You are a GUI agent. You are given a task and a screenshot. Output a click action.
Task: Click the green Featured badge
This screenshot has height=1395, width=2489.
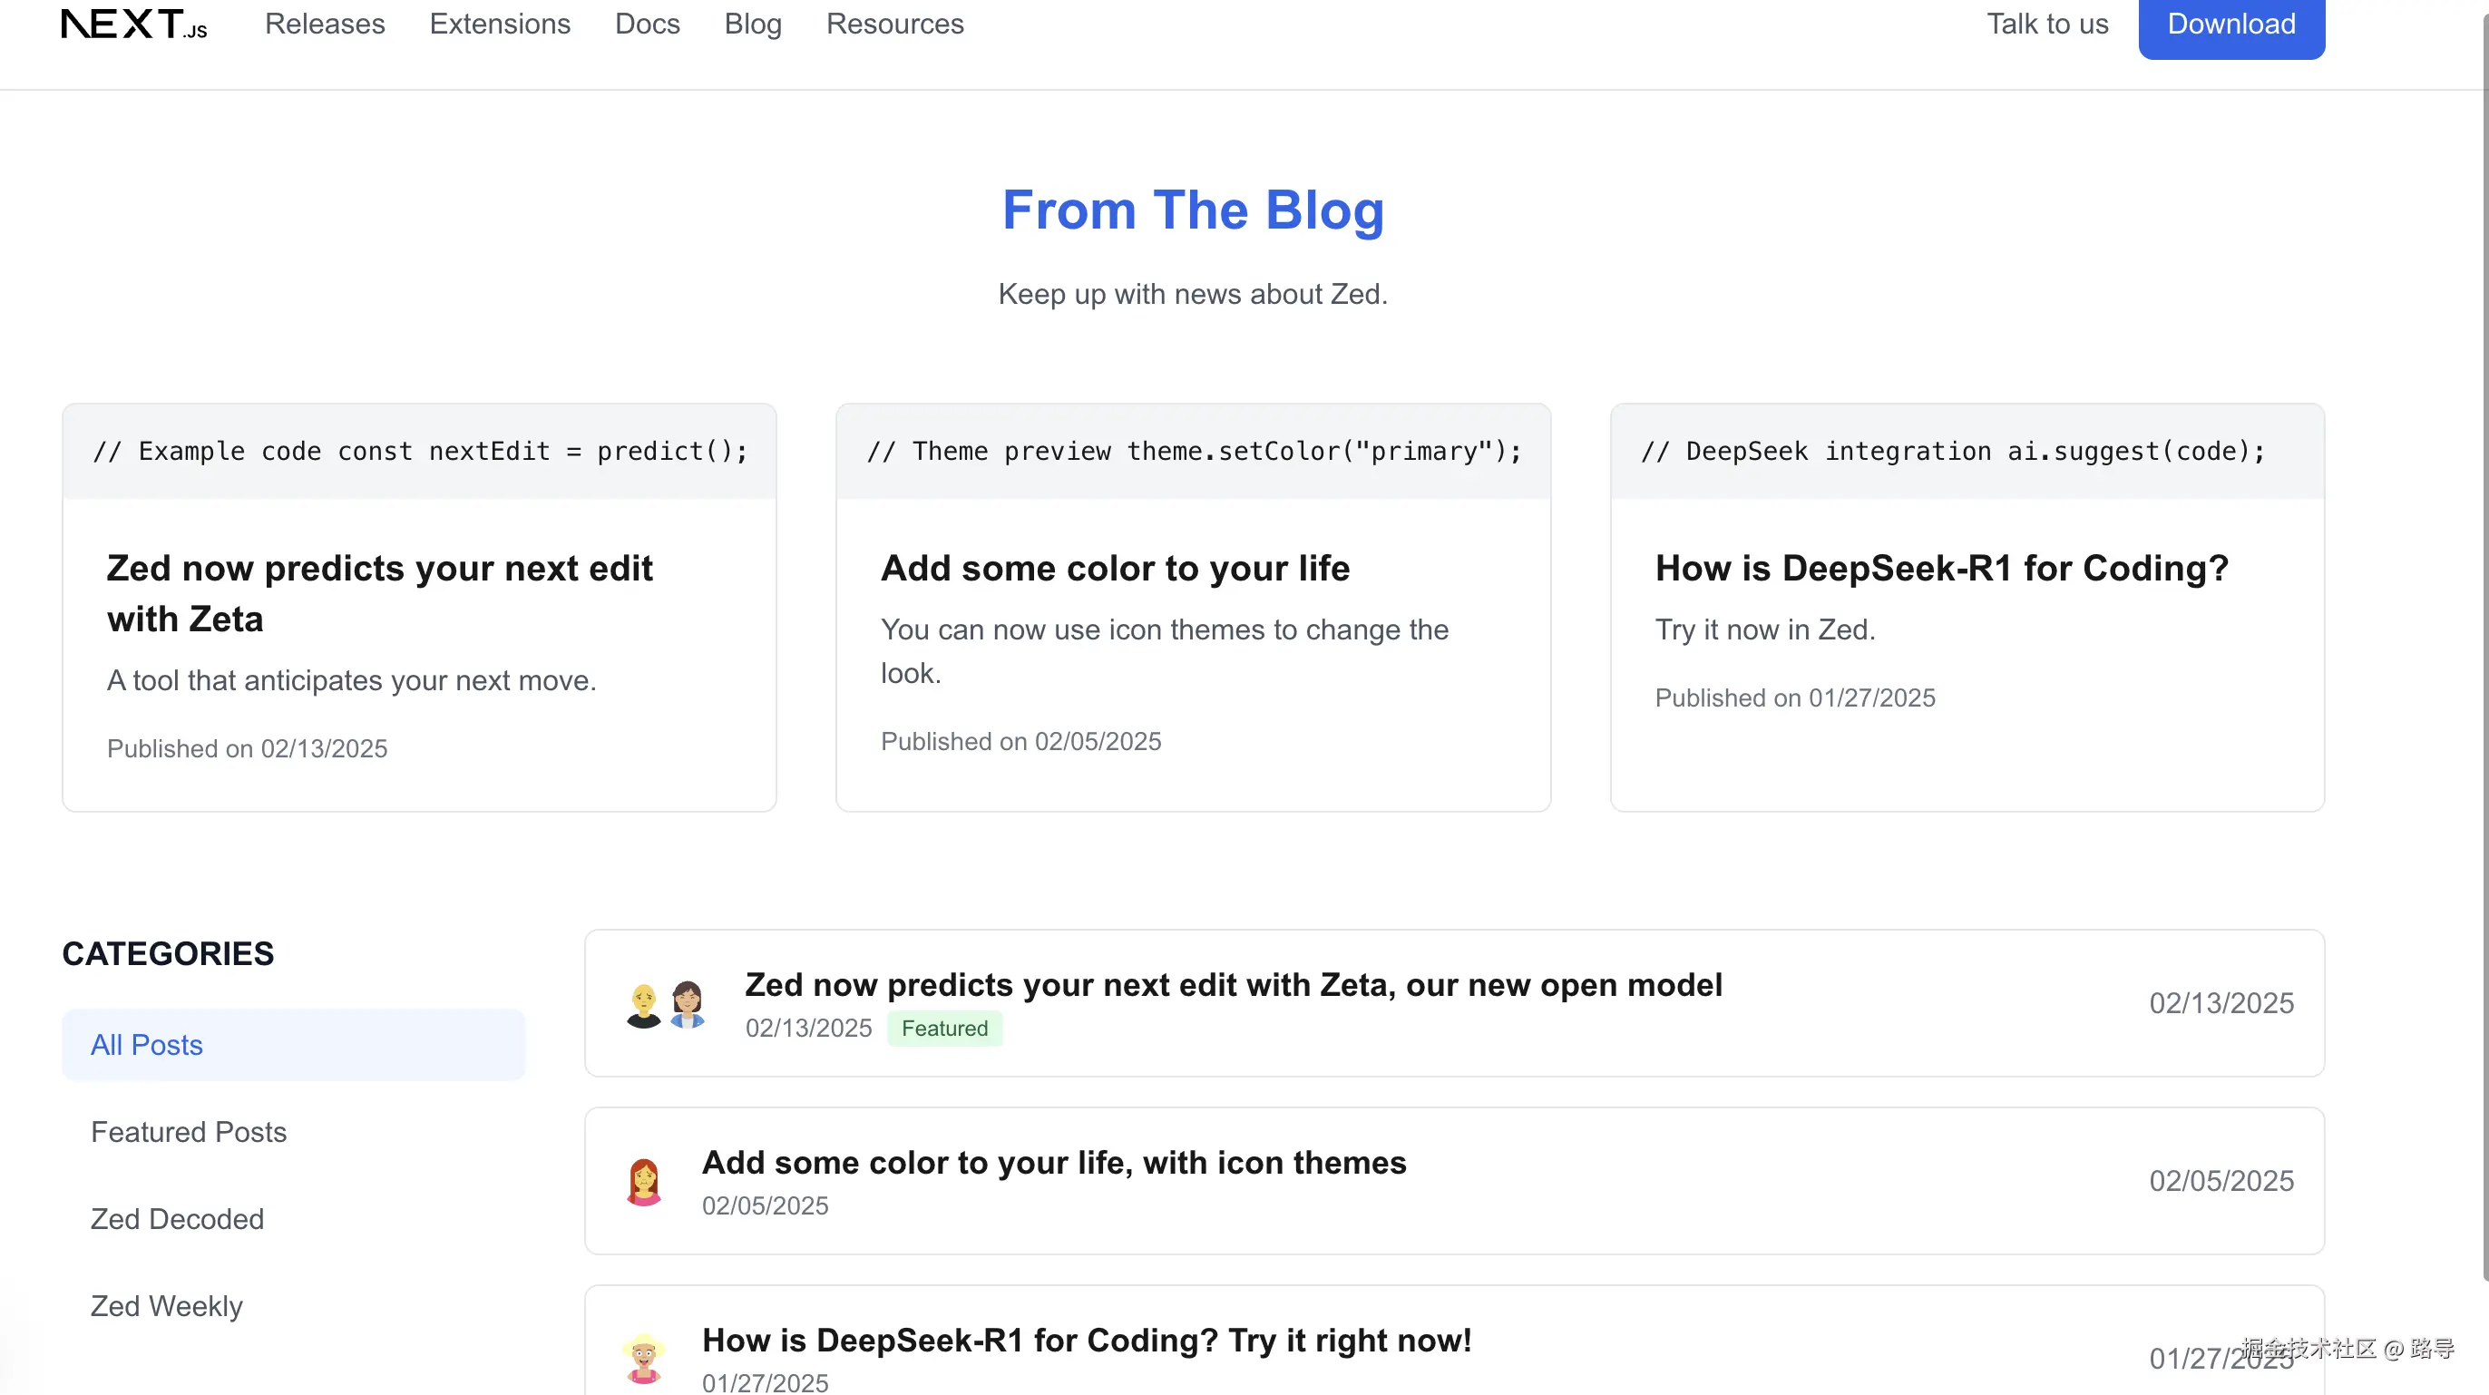944,1028
